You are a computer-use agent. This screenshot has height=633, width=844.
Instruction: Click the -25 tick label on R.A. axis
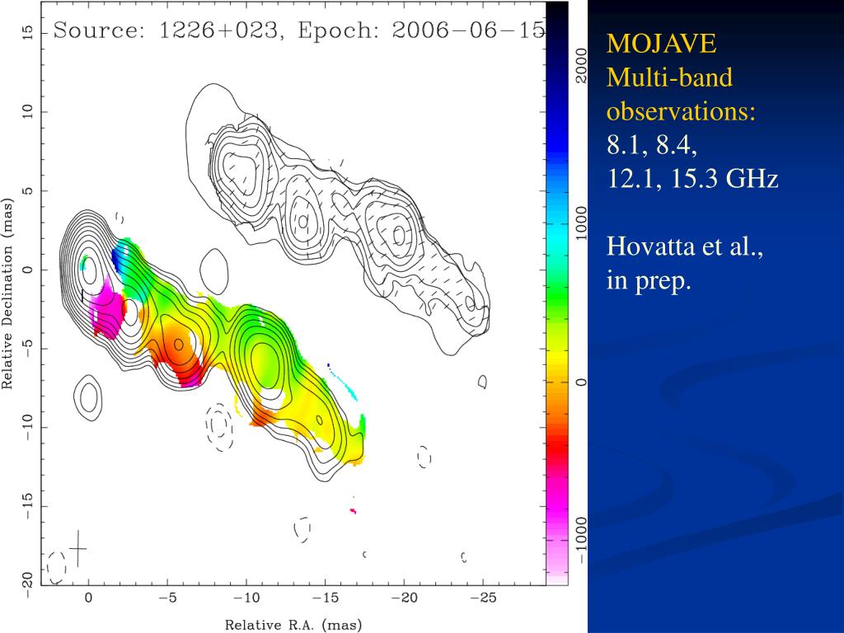tap(483, 598)
